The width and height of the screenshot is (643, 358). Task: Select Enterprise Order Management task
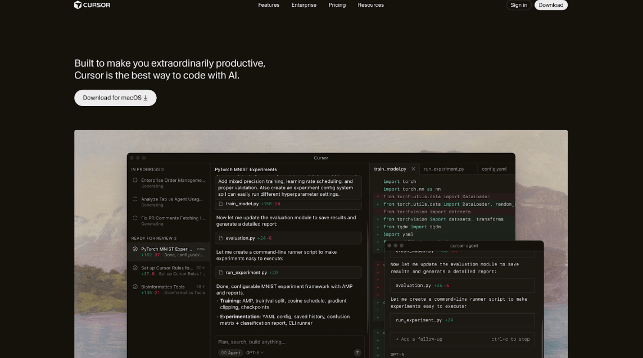[168, 183]
